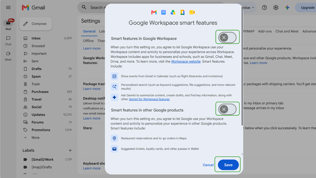Open Meet from the left rail

coord(8,56)
